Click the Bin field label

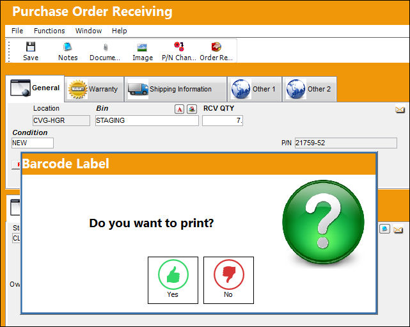(102, 108)
